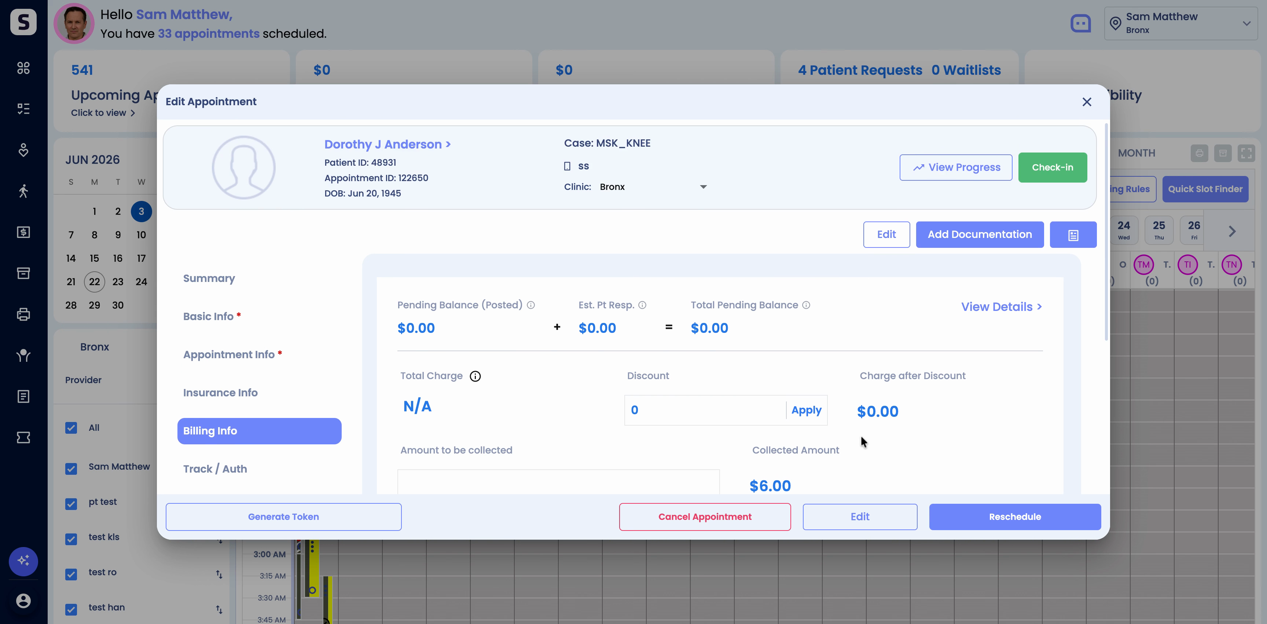The height and width of the screenshot is (624, 1267).
Task: Click the Edit Appointment dialog scrollbar
Action: tap(1106, 231)
